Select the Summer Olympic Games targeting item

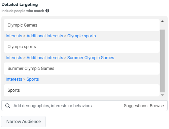pyautogui.click(x=81, y=69)
